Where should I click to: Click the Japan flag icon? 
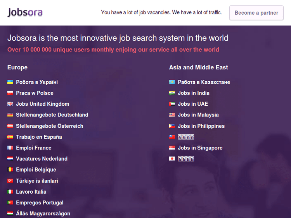pyautogui.click(x=172, y=159)
